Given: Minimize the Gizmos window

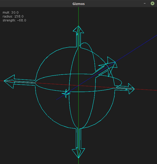Looking at the screenshot, I should click(145, 3).
